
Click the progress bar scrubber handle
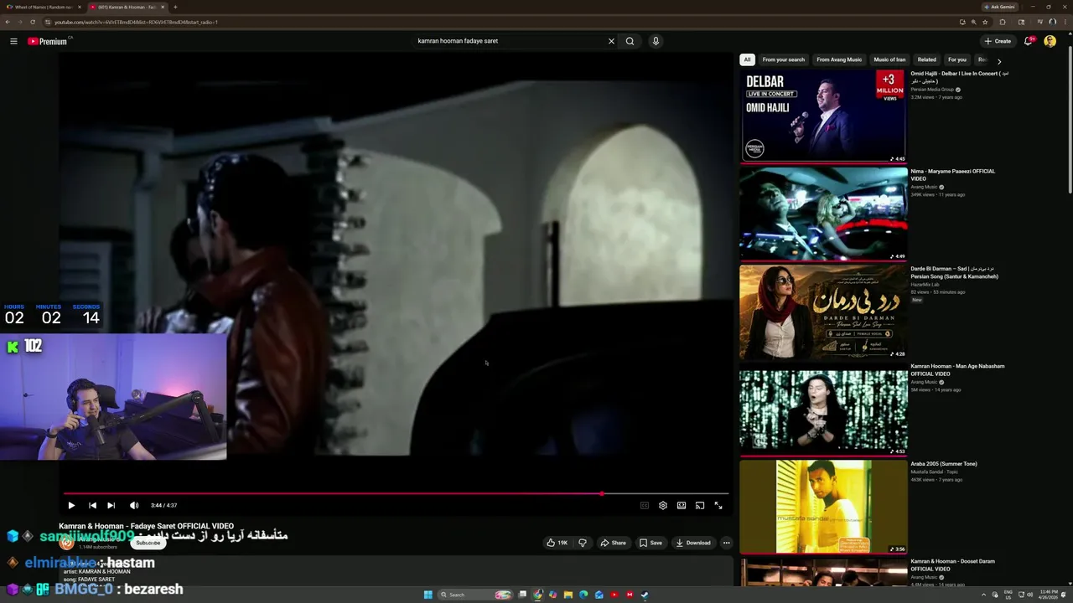(x=602, y=493)
